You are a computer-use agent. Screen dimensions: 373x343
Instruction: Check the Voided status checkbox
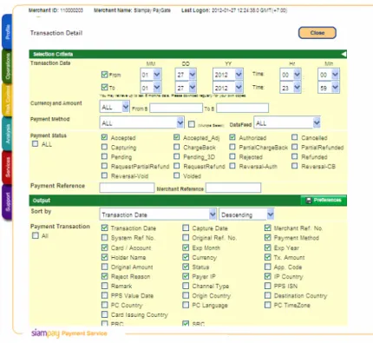click(x=176, y=175)
